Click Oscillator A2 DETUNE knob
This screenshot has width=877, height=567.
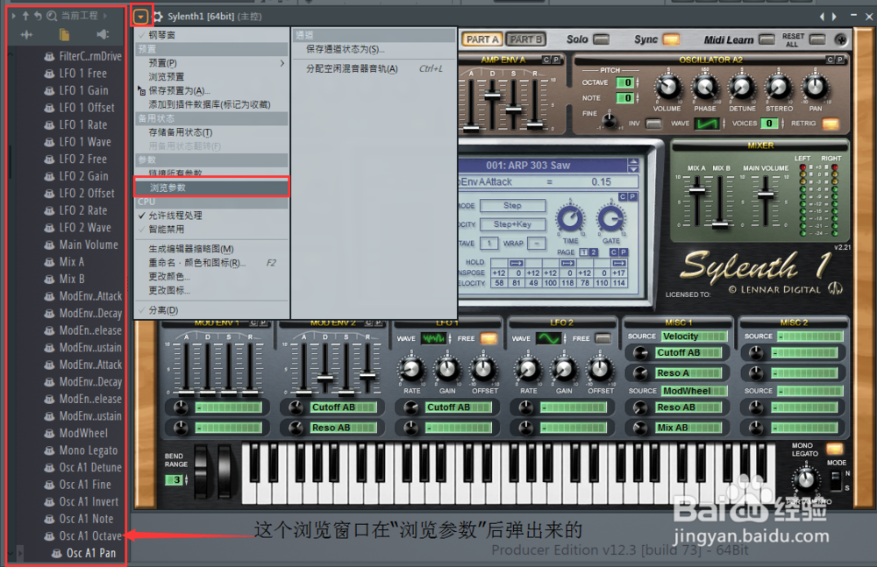742,88
